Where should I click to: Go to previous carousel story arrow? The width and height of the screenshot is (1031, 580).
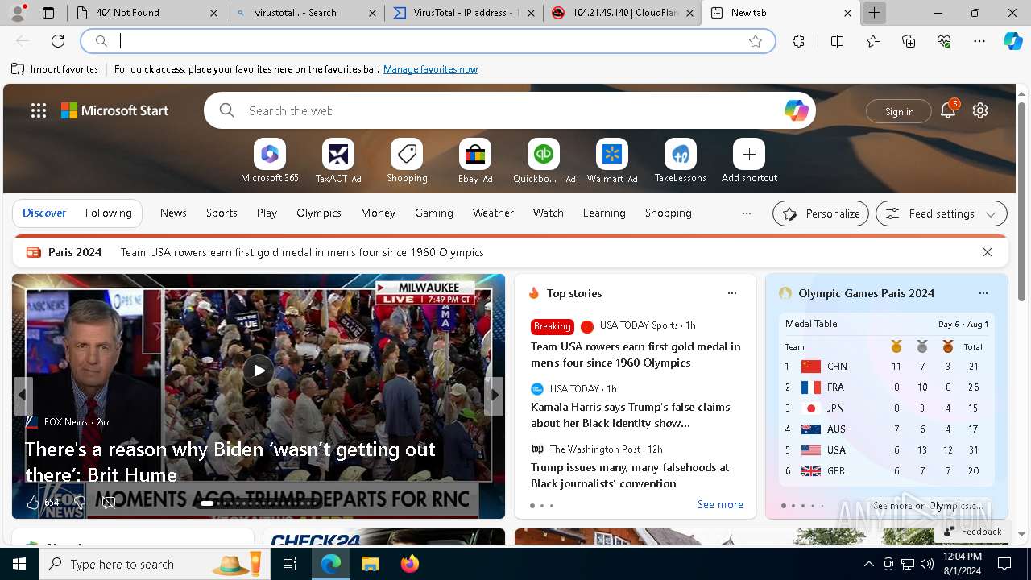coord(23,395)
